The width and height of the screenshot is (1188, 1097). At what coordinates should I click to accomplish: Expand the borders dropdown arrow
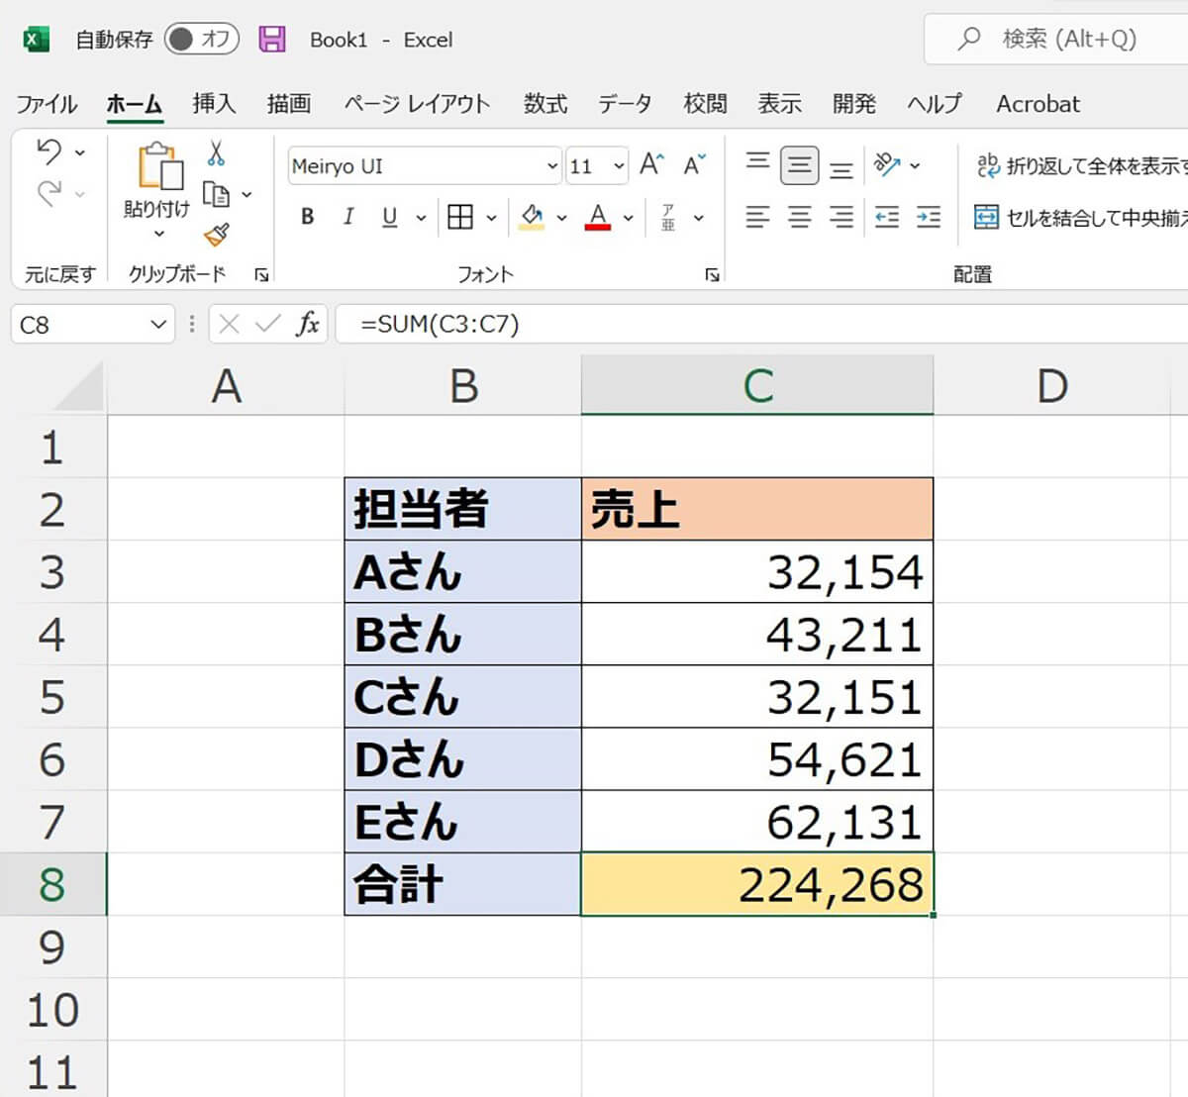pos(491,218)
